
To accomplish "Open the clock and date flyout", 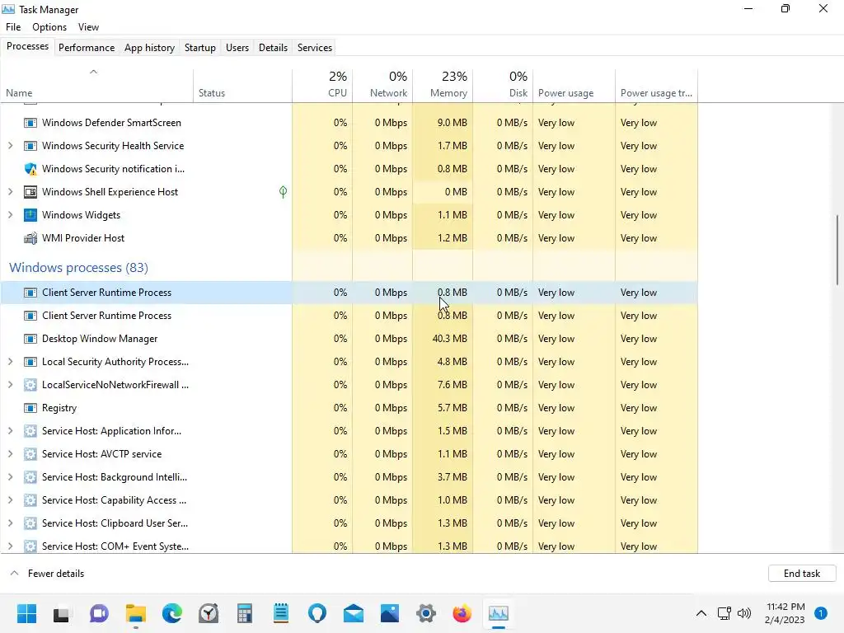I will [x=785, y=613].
